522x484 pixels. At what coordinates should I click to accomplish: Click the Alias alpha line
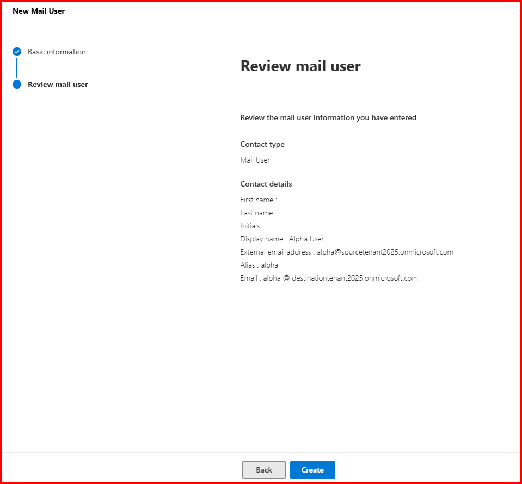[x=259, y=265]
